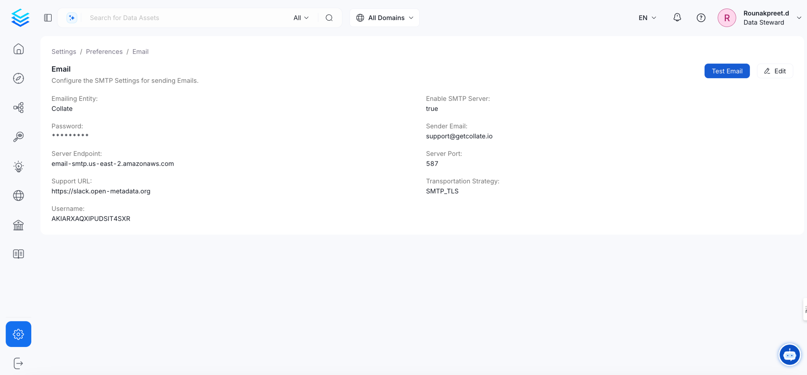
Task: Open Insights via the lightbulb icon
Action: [x=19, y=166]
